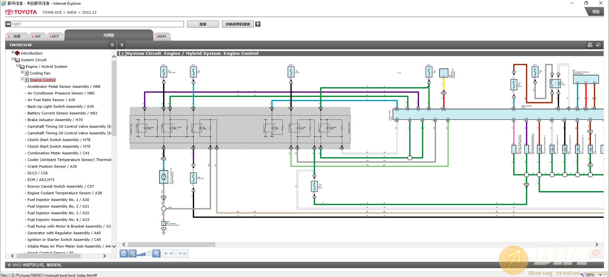The image size is (609, 277).
Task: Click the Engine Control page icon
Action: tap(27, 80)
